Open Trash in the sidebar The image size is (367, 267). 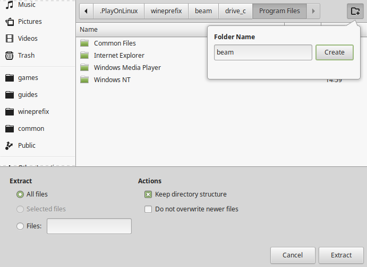(20, 55)
